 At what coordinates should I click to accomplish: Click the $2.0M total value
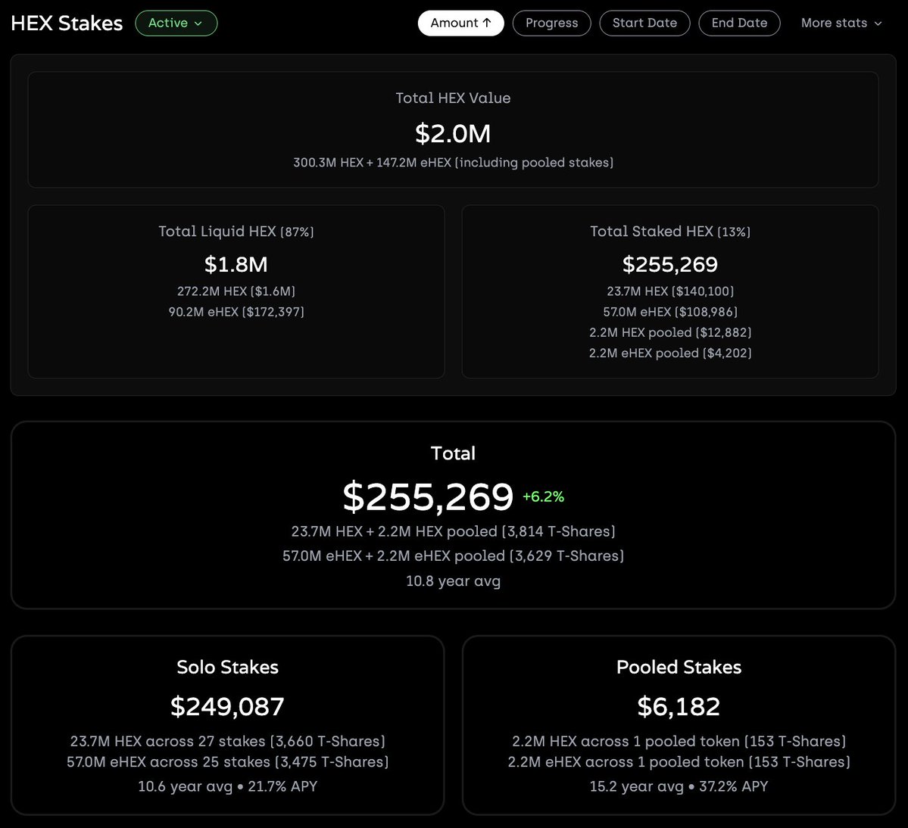[453, 134]
